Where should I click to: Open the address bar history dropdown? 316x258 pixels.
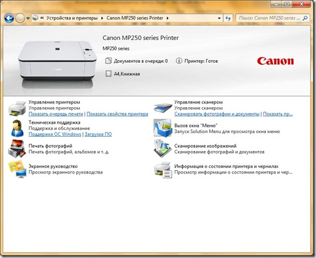(x=219, y=18)
